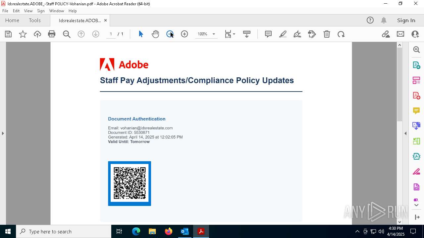
Task: Click the email vohanian@idsrealestate.com text
Action: (146, 128)
